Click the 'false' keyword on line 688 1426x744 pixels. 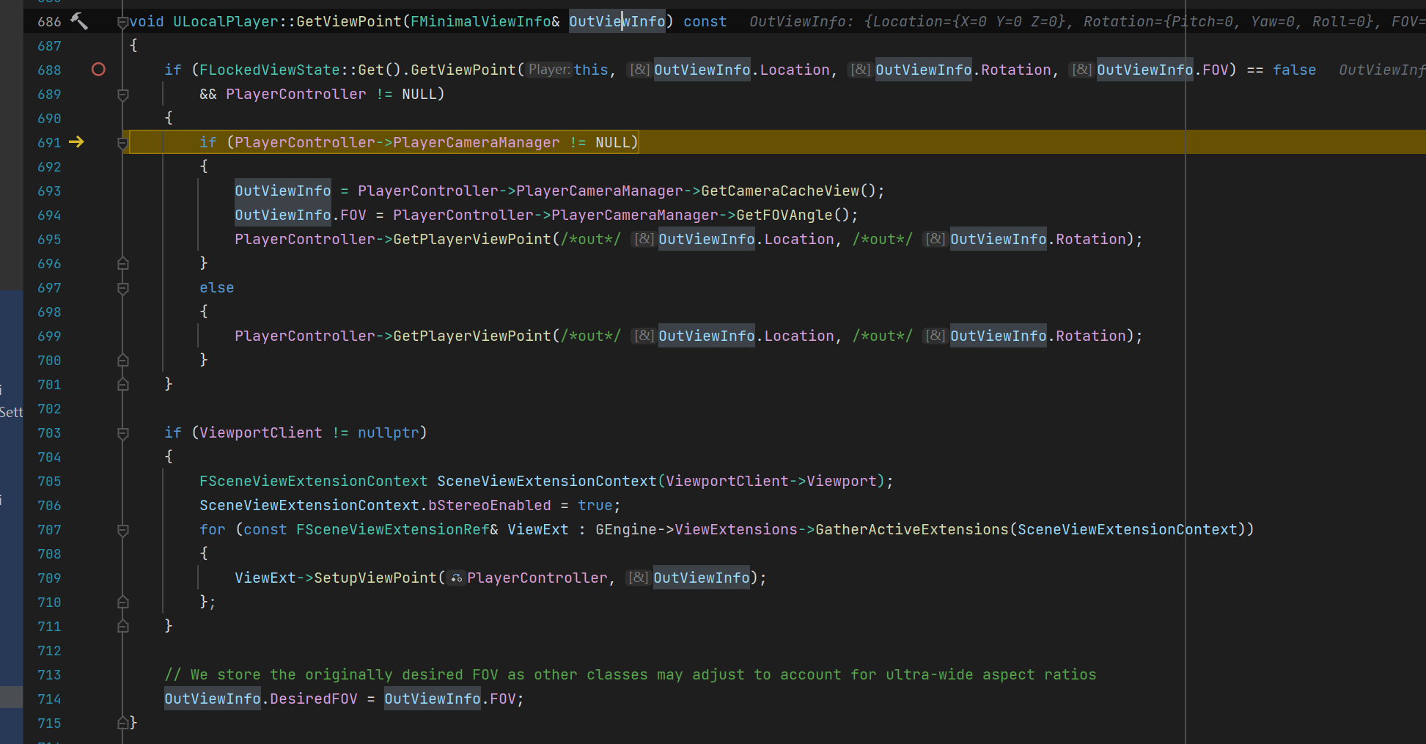tap(1295, 70)
